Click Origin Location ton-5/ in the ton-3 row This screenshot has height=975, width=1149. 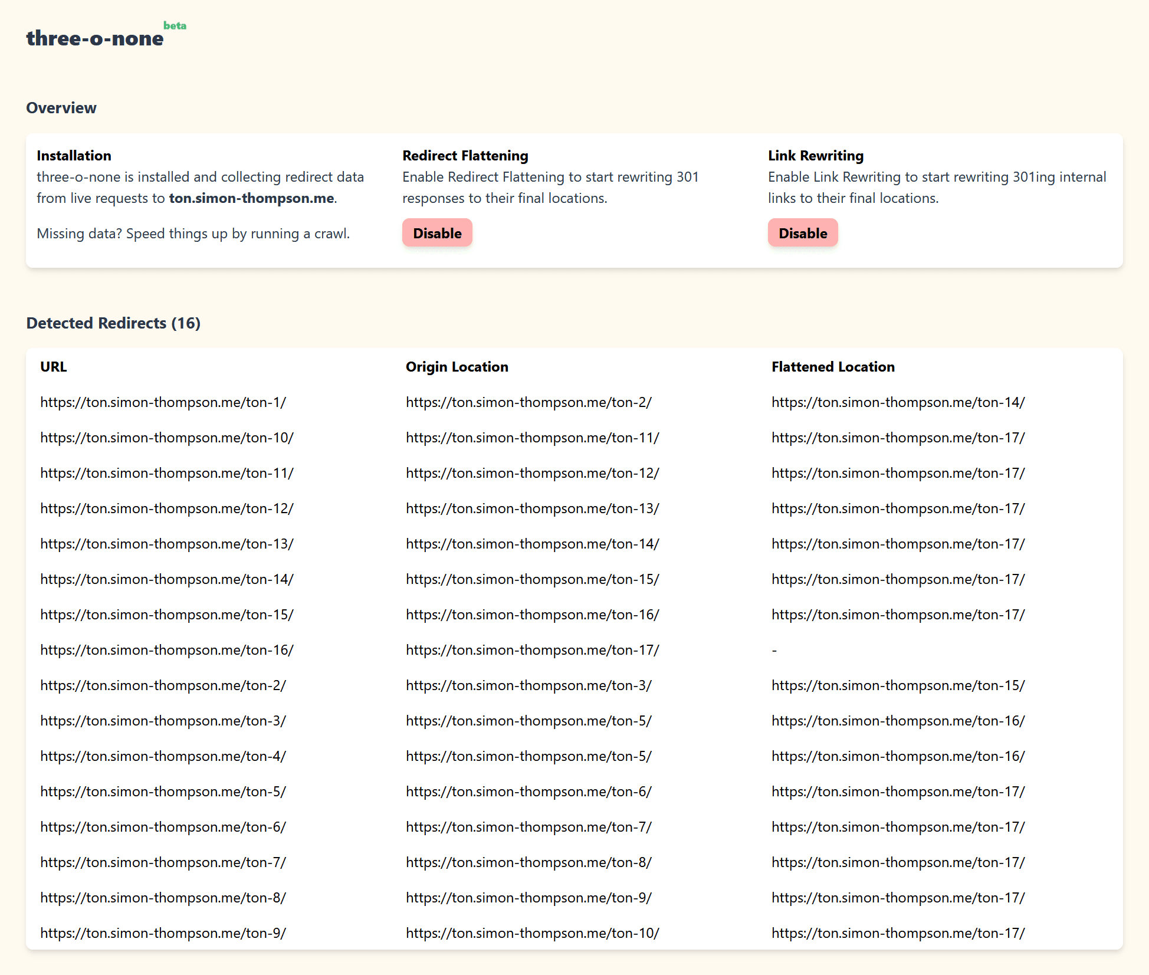pos(529,721)
